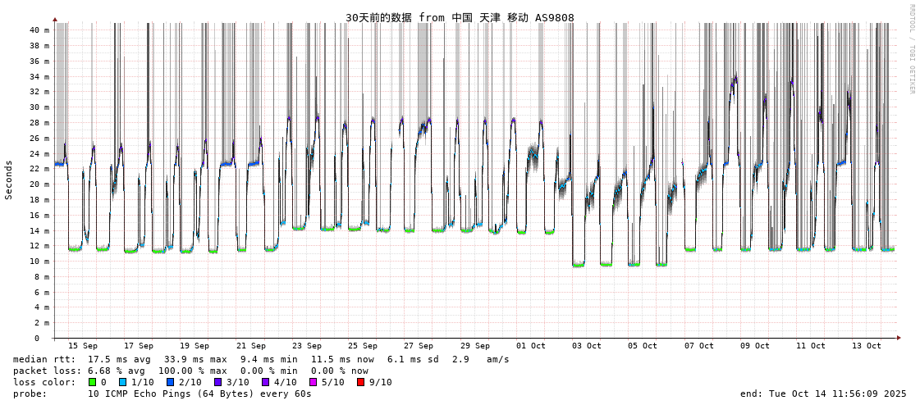The height and width of the screenshot is (405, 920).
Task: Click the packet loss statistics line
Action: pos(190,371)
